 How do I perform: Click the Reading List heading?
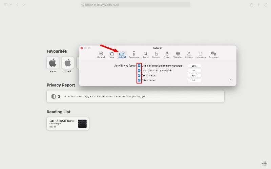click(x=59, y=112)
